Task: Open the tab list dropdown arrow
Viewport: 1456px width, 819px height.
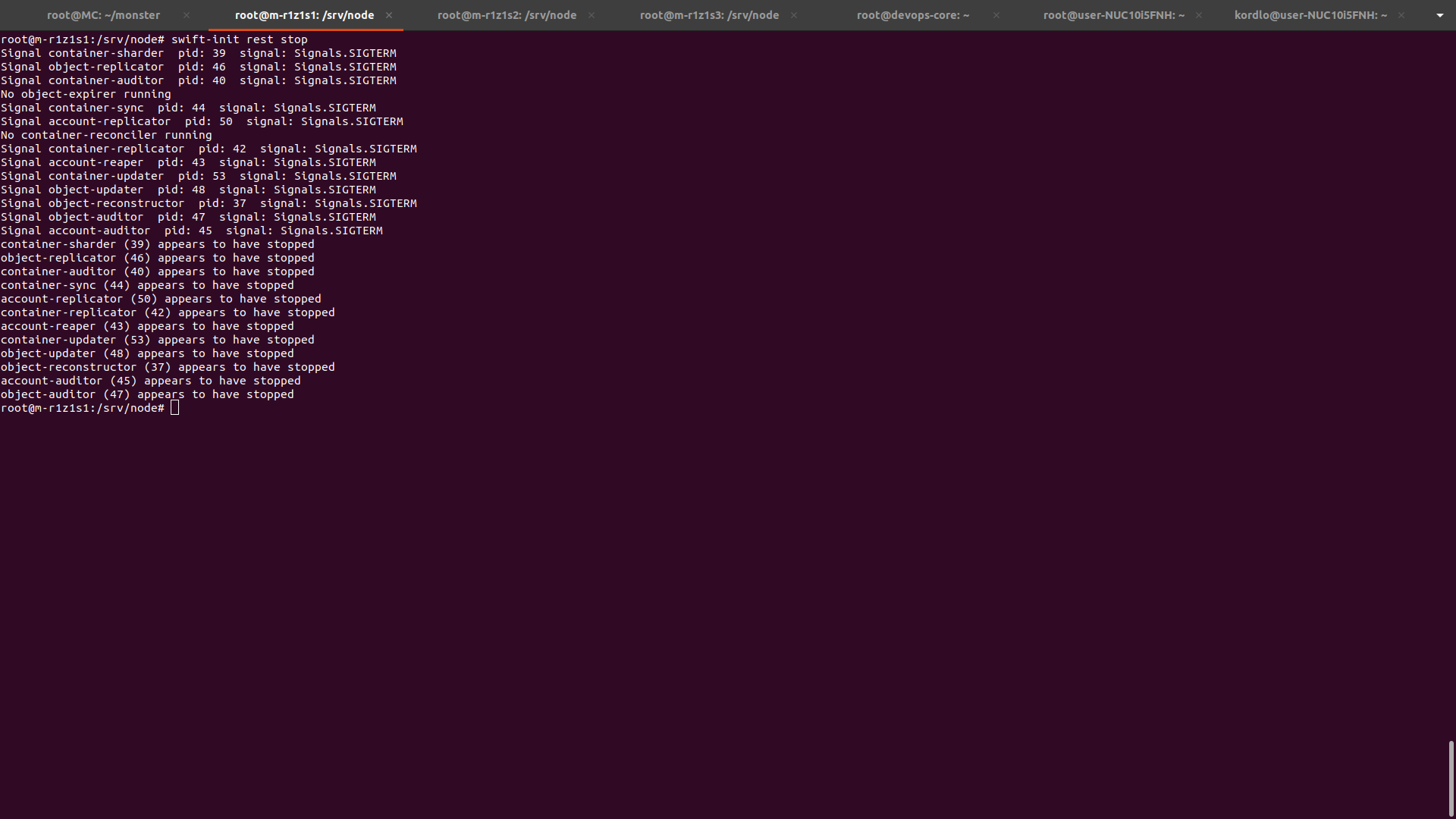Action: [x=1439, y=15]
